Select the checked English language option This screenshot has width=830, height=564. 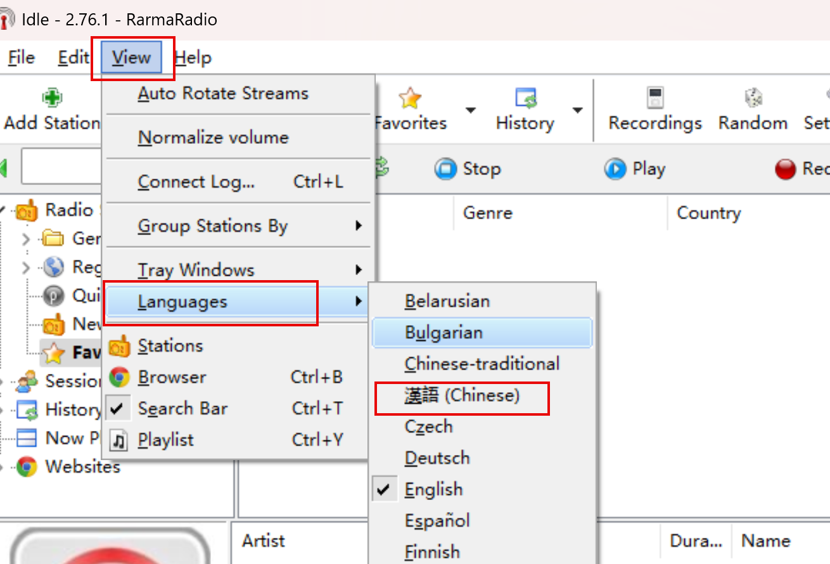pos(434,489)
